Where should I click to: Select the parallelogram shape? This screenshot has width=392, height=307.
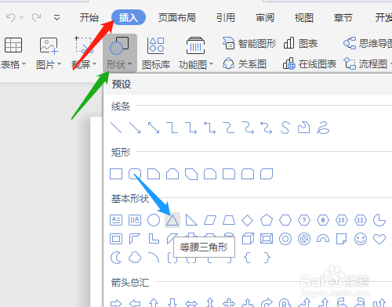210,220
